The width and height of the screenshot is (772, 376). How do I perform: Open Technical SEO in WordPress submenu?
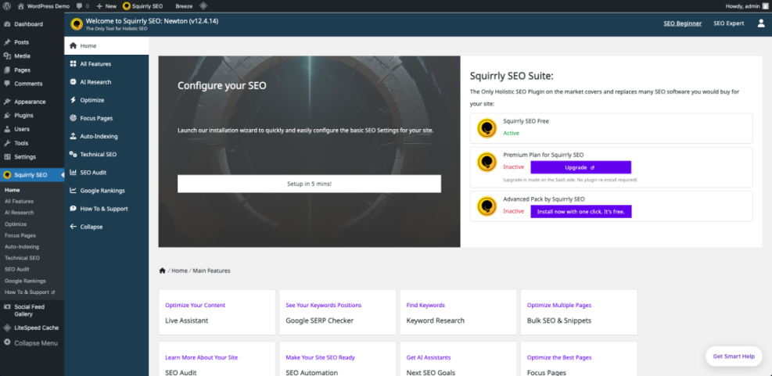[22, 258]
